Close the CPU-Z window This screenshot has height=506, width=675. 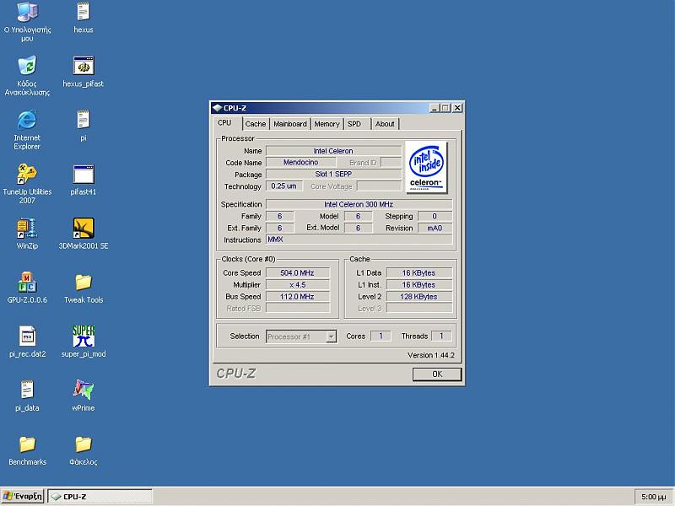tap(457, 108)
